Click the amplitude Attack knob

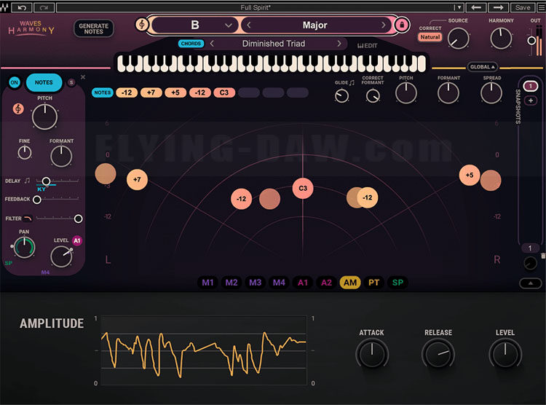pos(371,354)
